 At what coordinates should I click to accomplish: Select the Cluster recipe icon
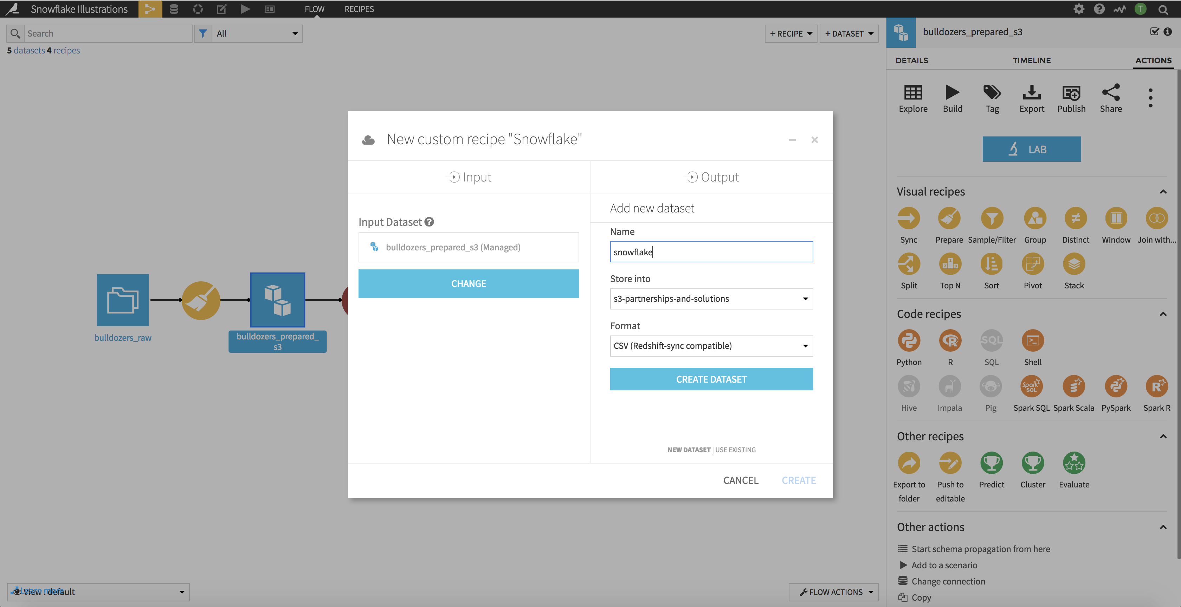[x=1032, y=464]
